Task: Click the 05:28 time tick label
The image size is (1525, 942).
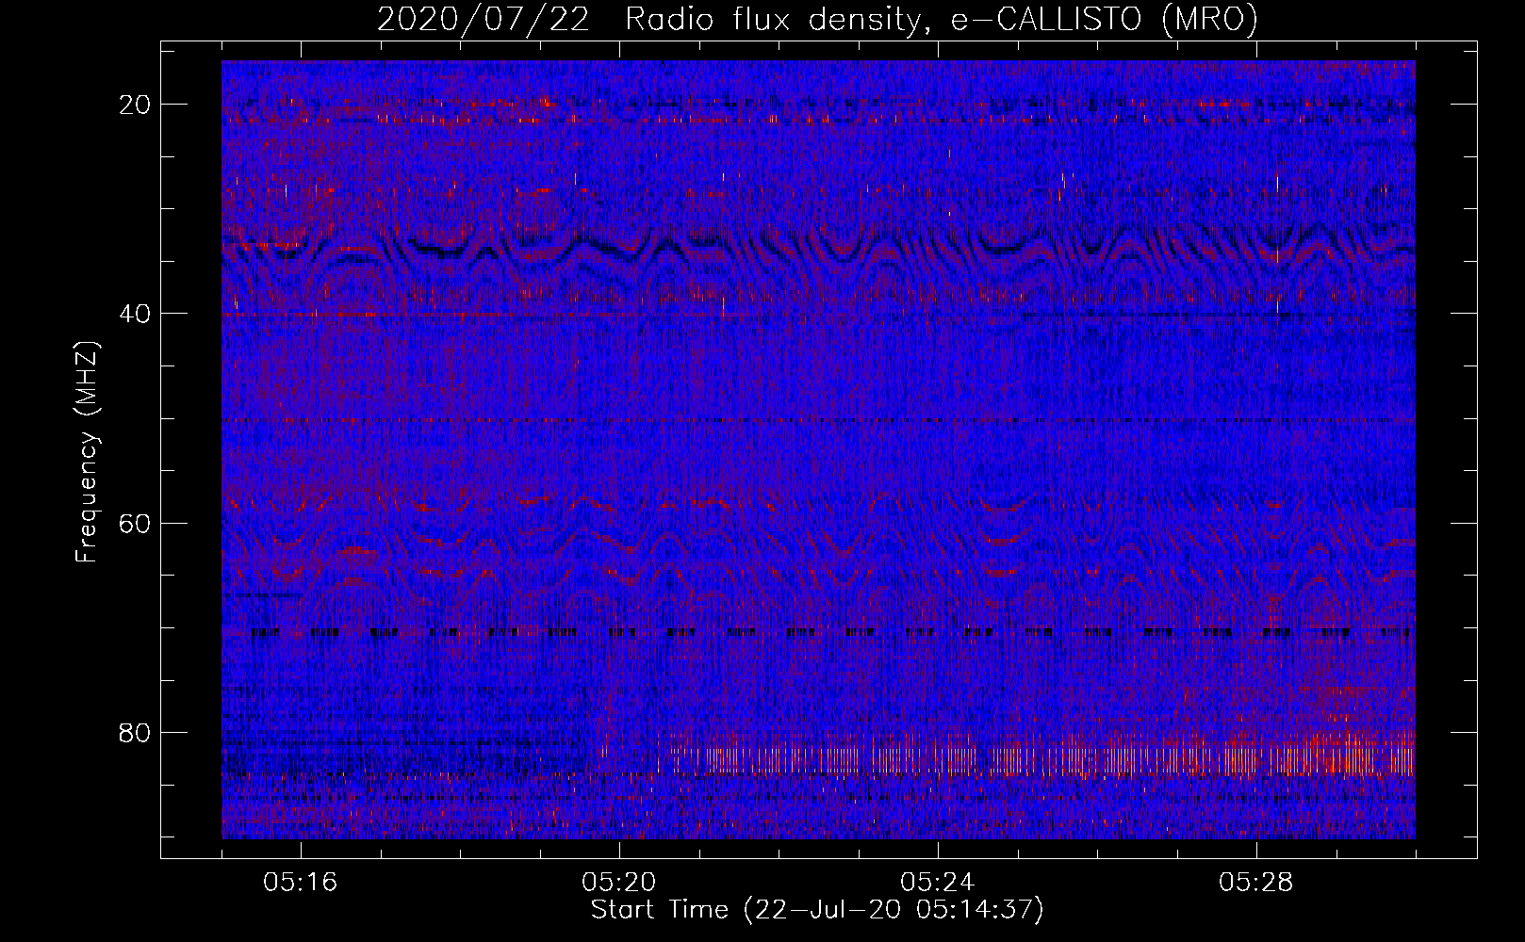Action: tap(1256, 883)
